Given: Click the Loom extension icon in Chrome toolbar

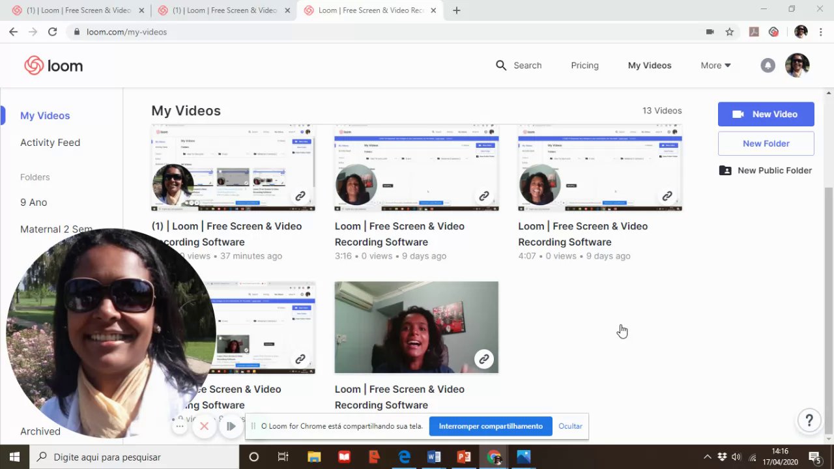Looking at the screenshot, I should [x=773, y=31].
